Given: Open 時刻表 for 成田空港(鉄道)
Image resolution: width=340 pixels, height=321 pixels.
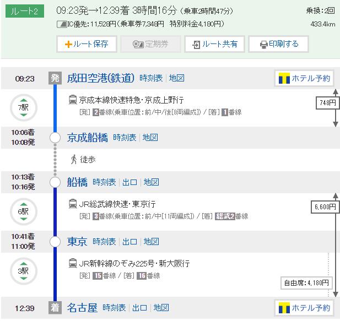Looking at the screenshot, I should tap(151, 78).
